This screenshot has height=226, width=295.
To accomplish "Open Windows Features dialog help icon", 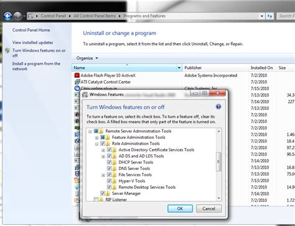I will pos(218,106).
